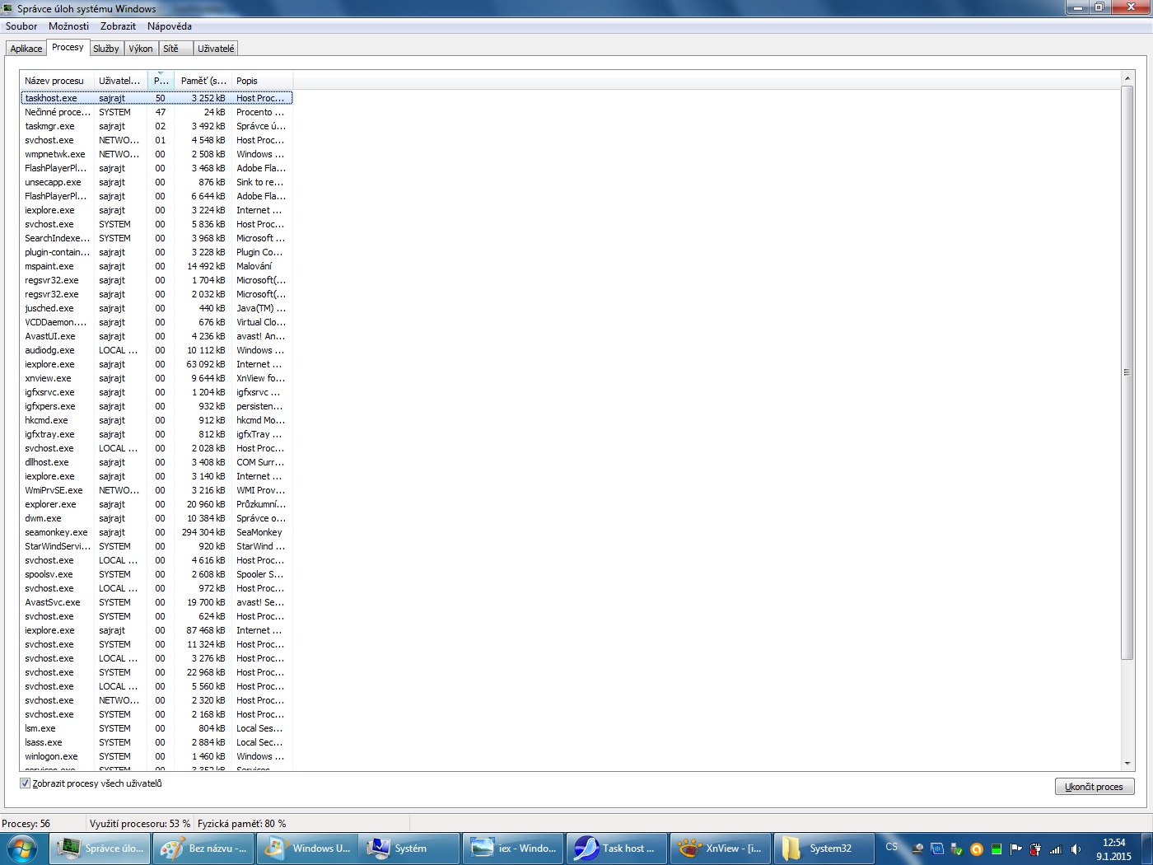Image resolution: width=1153 pixels, height=865 pixels.
Task: Sort by 'Uživatel...' column header
Action: click(120, 81)
